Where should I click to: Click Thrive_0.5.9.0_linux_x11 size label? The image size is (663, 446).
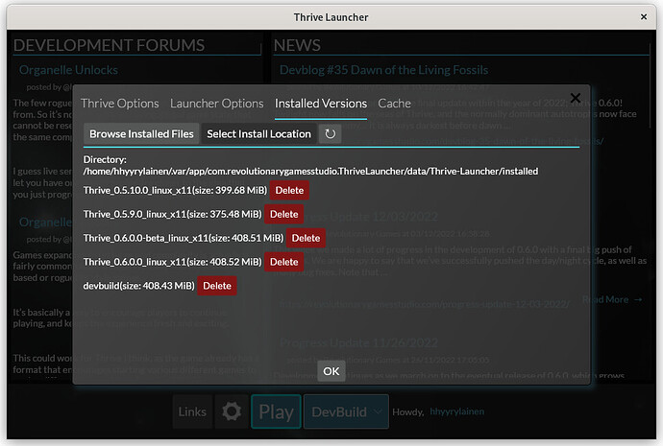(173, 214)
